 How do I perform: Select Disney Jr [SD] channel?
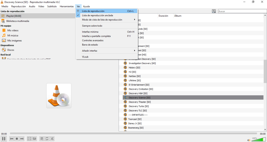click(135, 124)
